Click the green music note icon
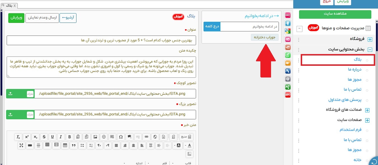This screenshot has height=165, width=378. point(288,55)
